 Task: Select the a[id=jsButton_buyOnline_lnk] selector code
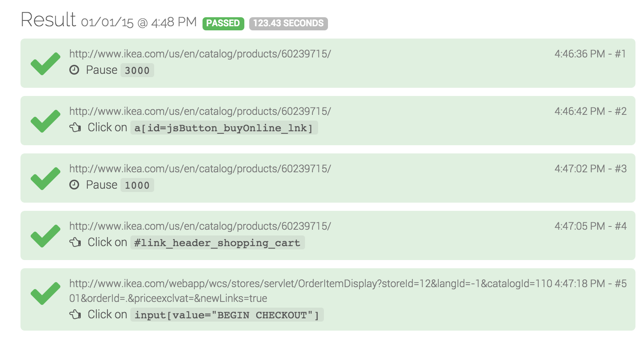224,128
